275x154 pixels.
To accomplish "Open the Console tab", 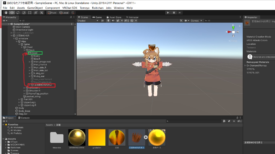I will (x=24, y=118).
